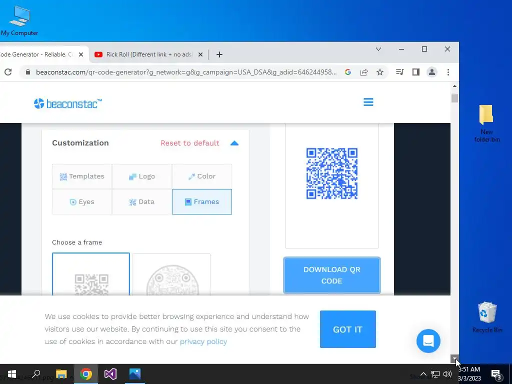
Task: Open the media control playlist icon
Action: pyautogui.click(x=399, y=72)
